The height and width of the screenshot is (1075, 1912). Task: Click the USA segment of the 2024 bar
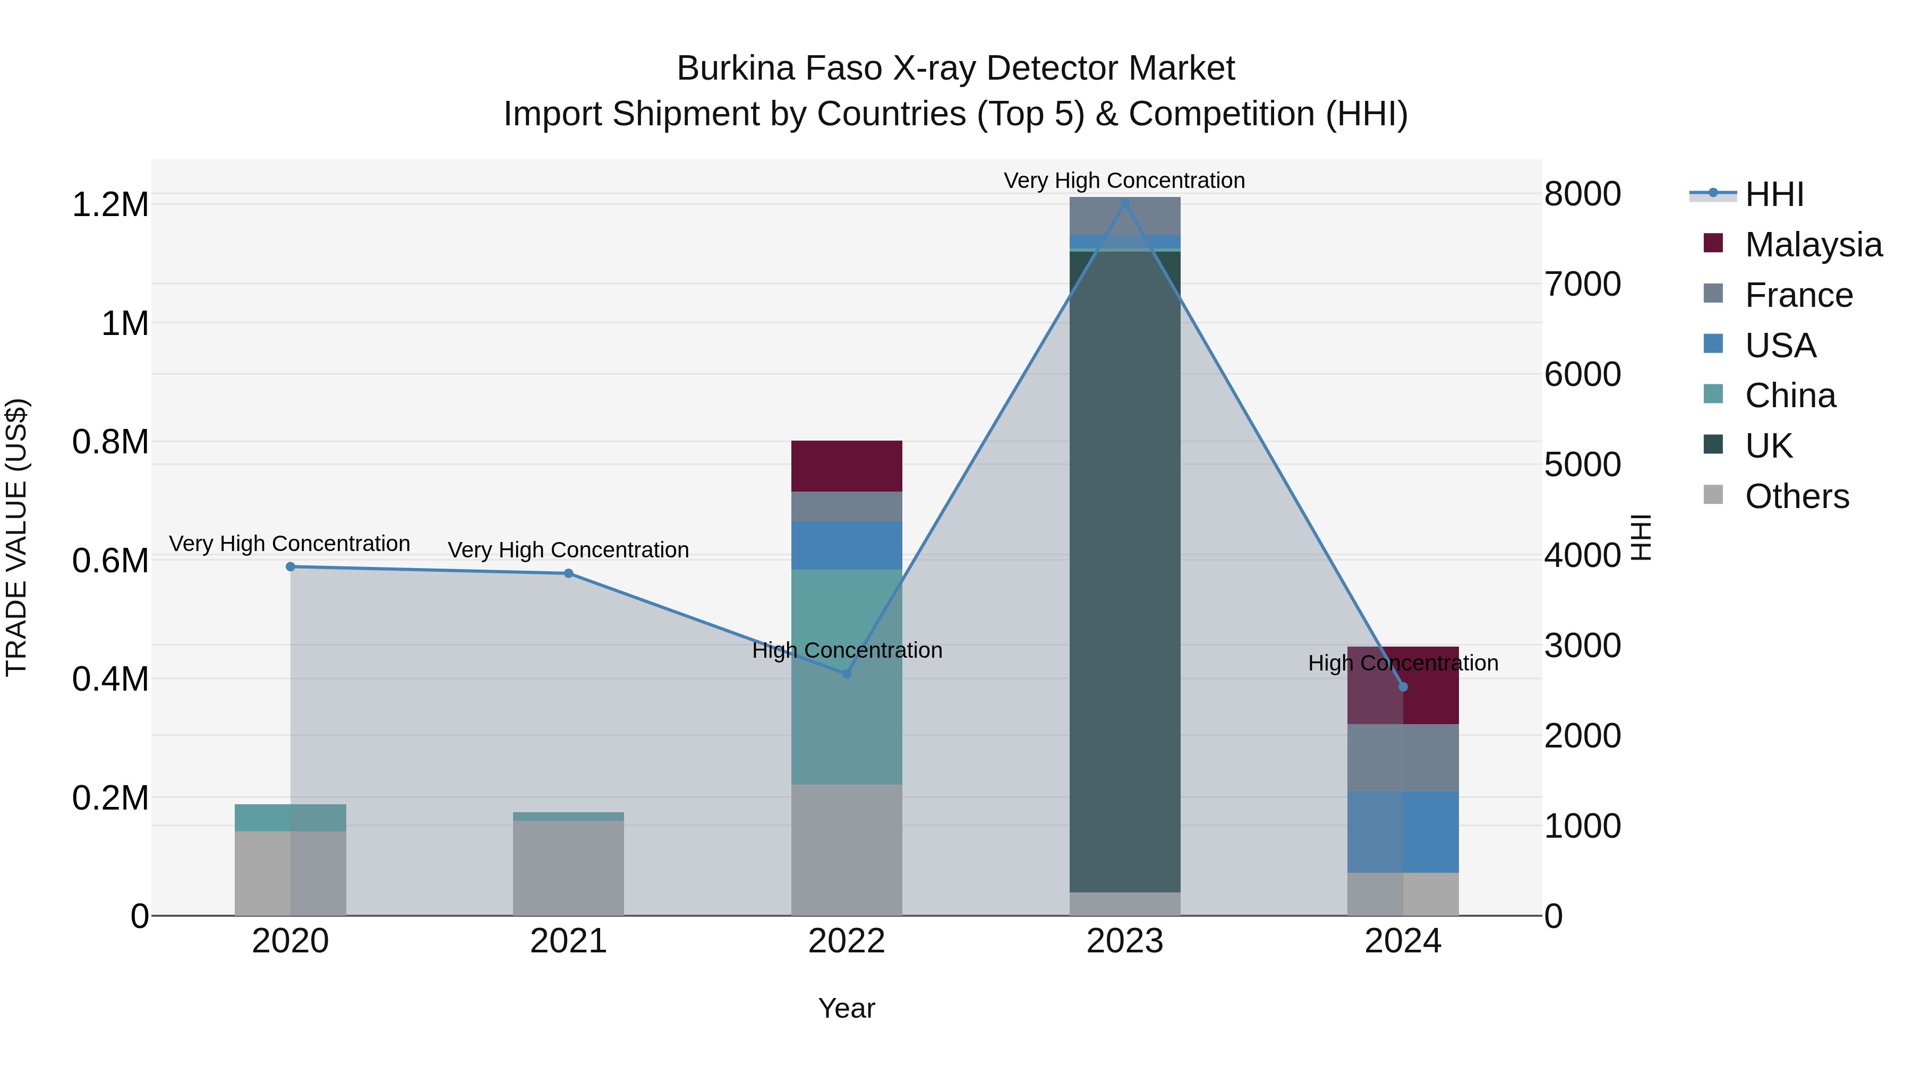[1403, 832]
